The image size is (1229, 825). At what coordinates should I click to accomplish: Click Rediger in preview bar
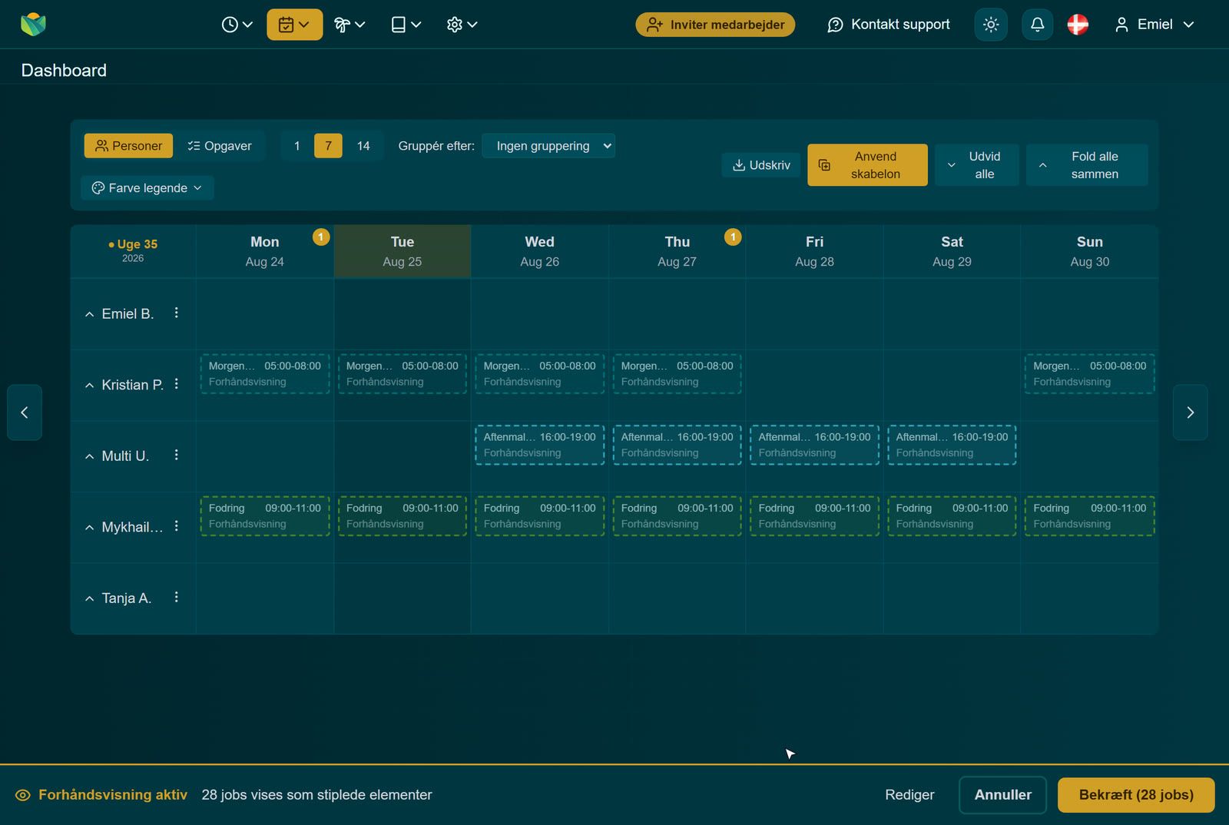(909, 795)
